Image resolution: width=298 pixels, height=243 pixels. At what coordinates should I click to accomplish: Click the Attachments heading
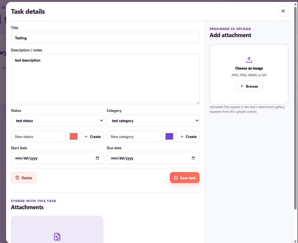pos(27,207)
